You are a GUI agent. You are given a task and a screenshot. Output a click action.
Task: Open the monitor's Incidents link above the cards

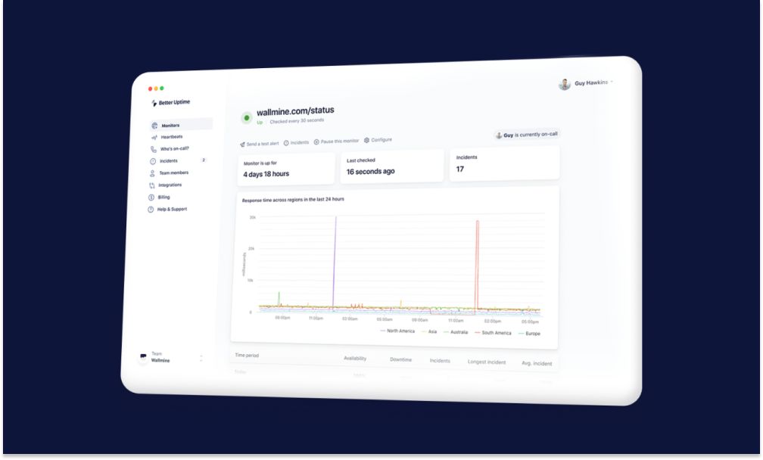pyautogui.click(x=297, y=142)
